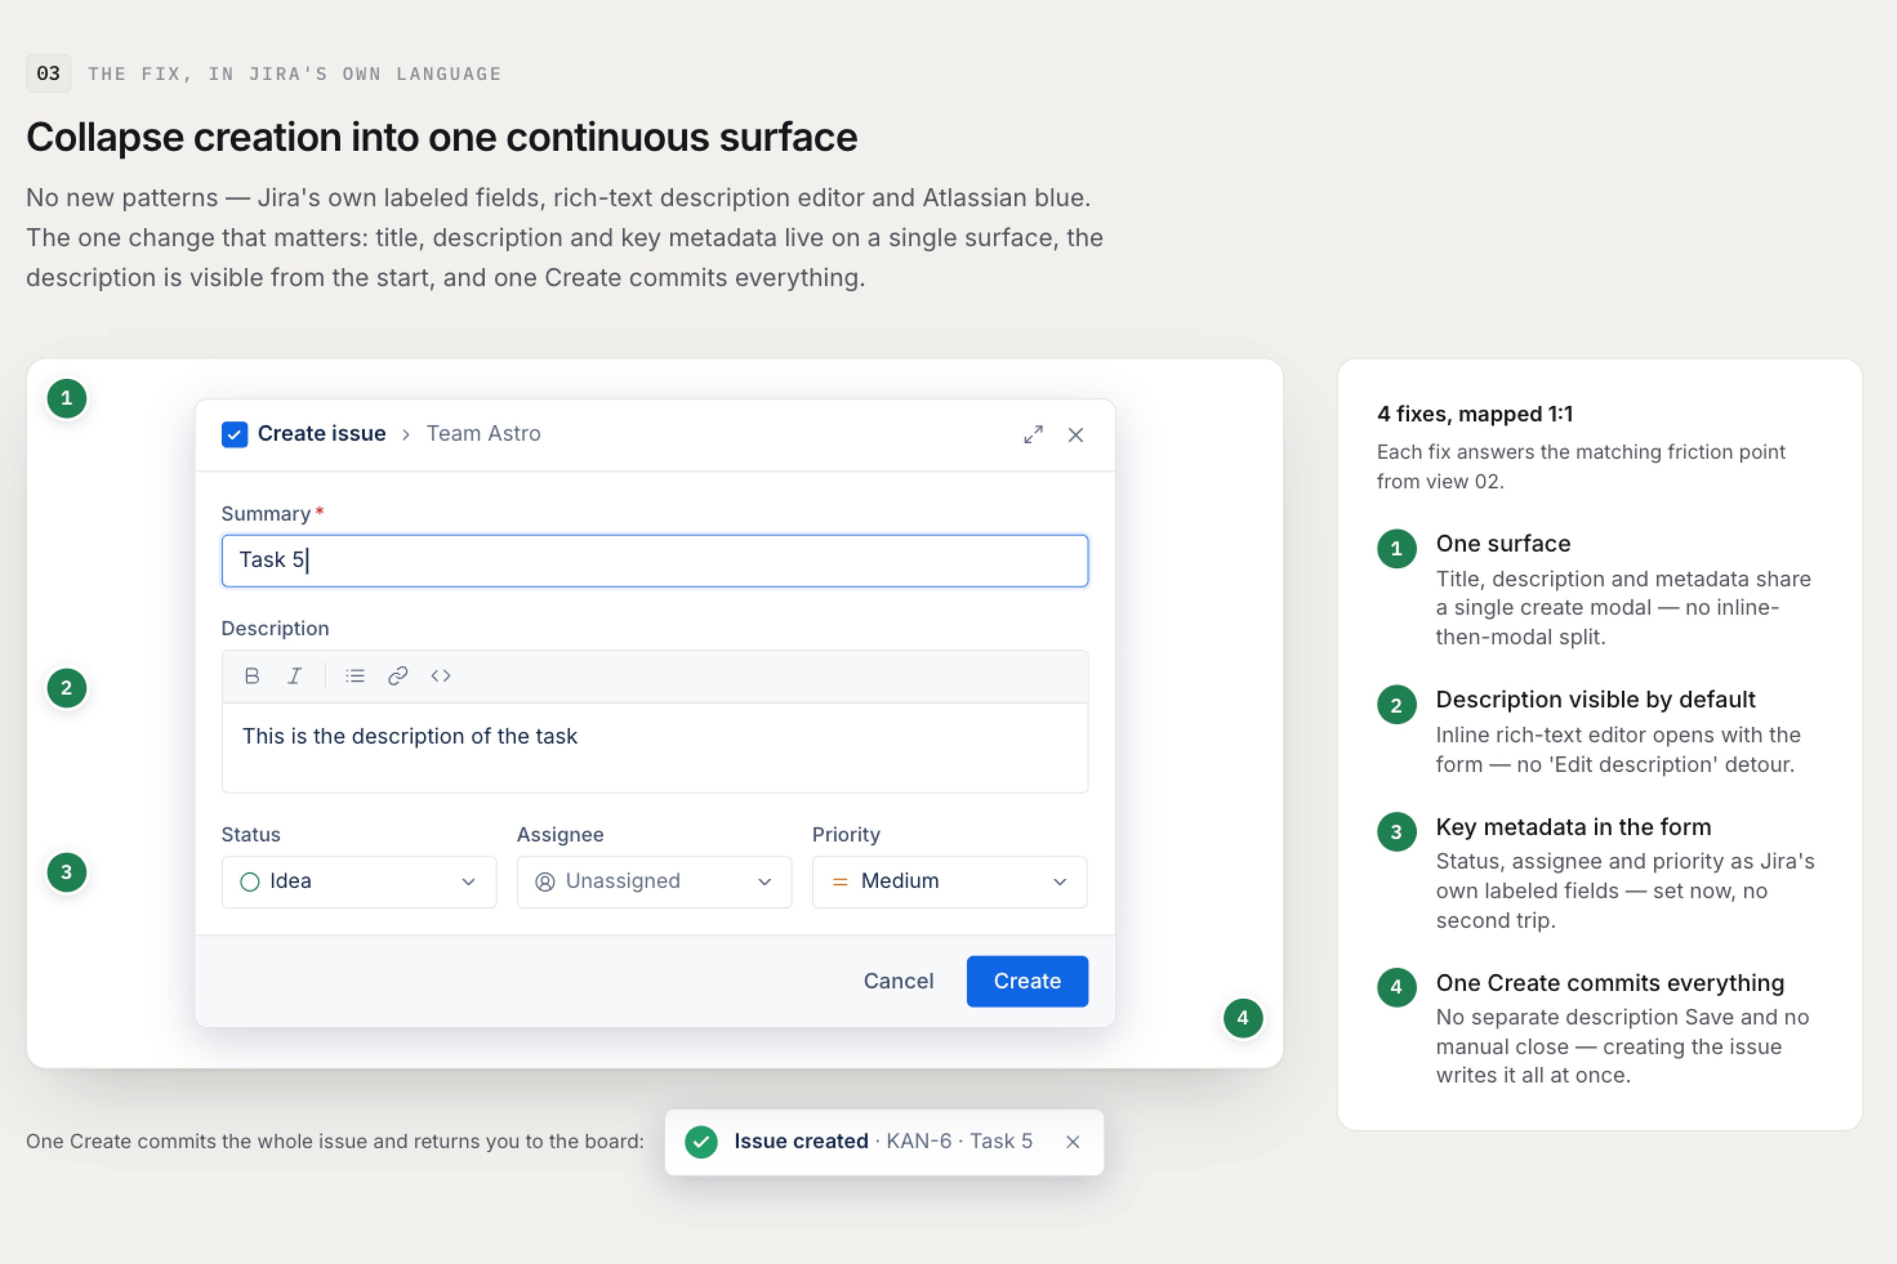Click the green success checkmark in toast
The image size is (1897, 1264).
[x=701, y=1142]
